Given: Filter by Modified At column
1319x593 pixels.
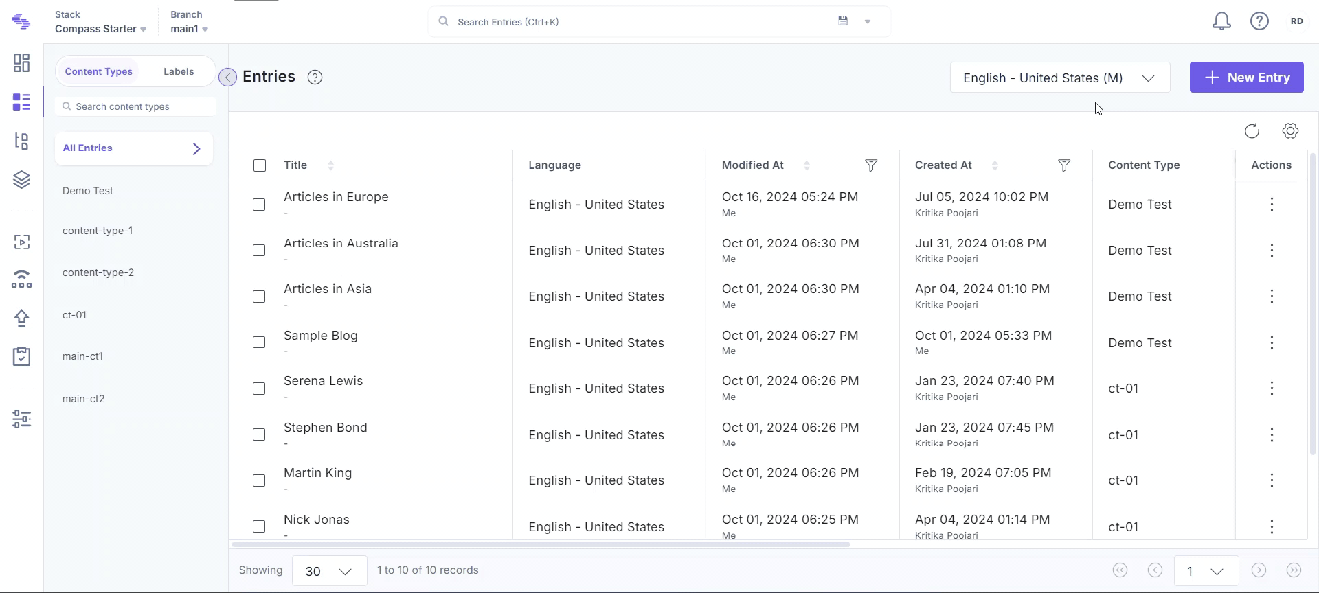Looking at the screenshot, I should (871, 165).
